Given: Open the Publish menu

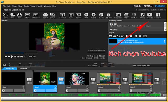Looking at the screenshot, I should coord(39,6).
